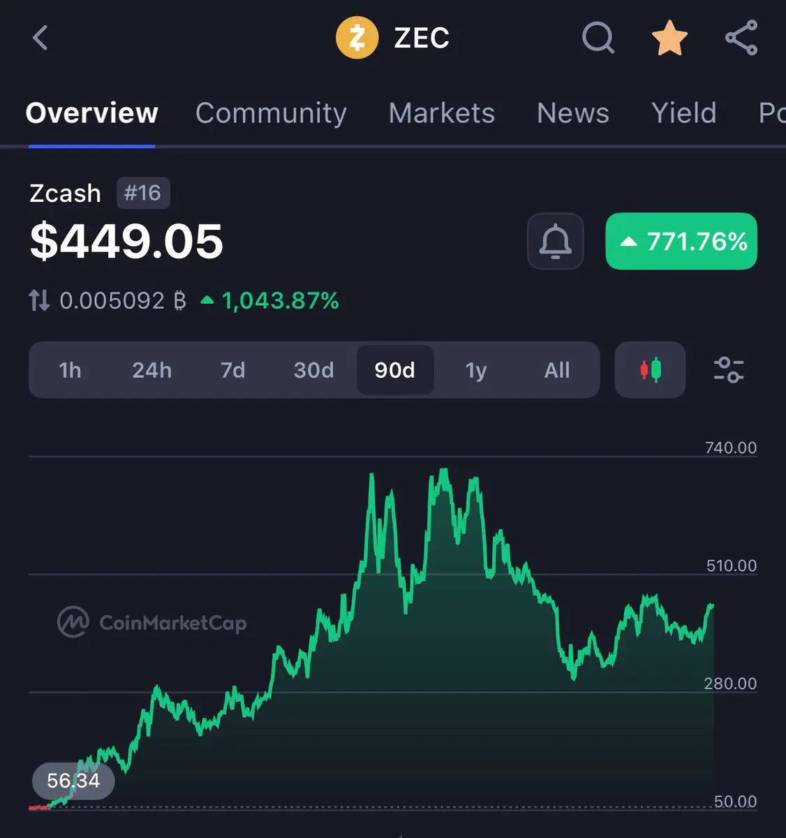This screenshot has width=786, height=838.
Task: Select the Overview tab
Action: [91, 113]
